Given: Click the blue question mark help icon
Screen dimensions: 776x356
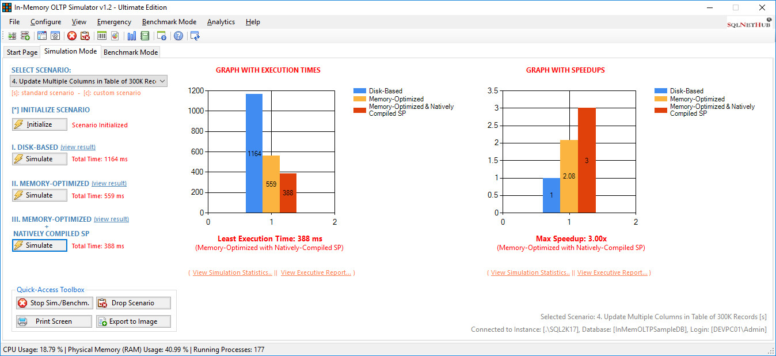Looking at the screenshot, I should click(178, 36).
